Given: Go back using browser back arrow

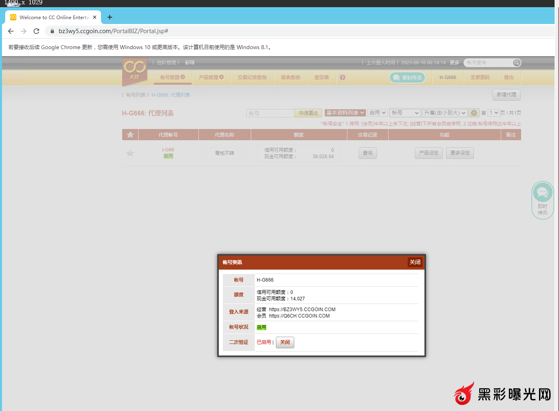Looking at the screenshot, I should [x=11, y=31].
